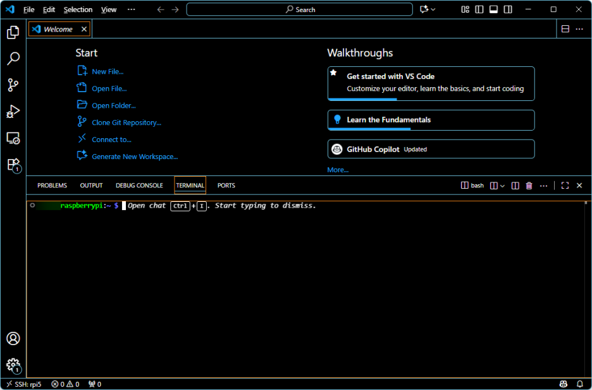Click the terminal scrollbar thumb
The height and width of the screenshot is (390, 592).
tap(586, 203)
